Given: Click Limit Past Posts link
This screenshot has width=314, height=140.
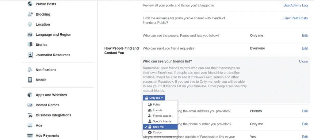Looking at the screenshot, I should 295,18.
